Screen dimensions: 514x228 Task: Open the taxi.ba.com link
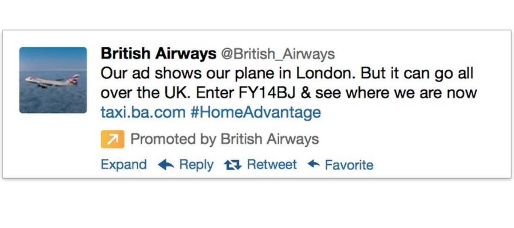tap(143, 113)
